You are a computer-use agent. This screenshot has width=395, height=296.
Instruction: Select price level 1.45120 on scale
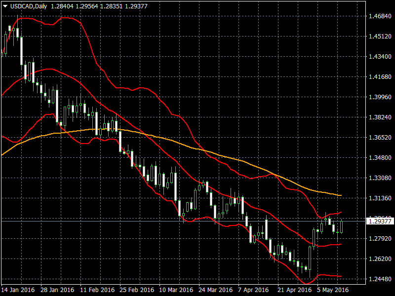(380, 37)
